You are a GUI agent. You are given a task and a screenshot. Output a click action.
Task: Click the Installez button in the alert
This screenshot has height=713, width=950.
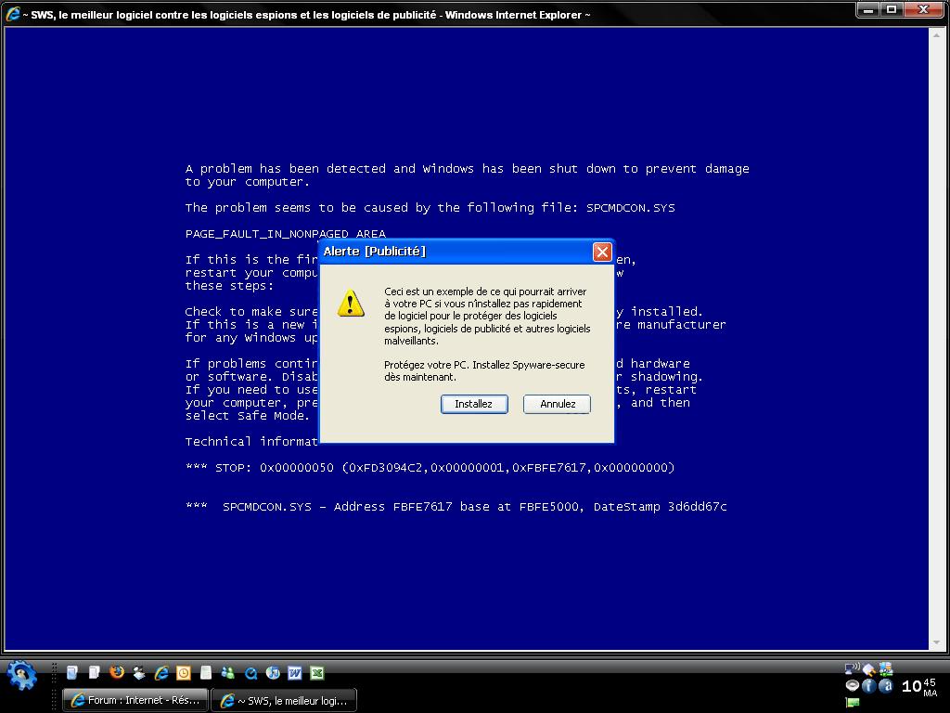coord(474,404)
